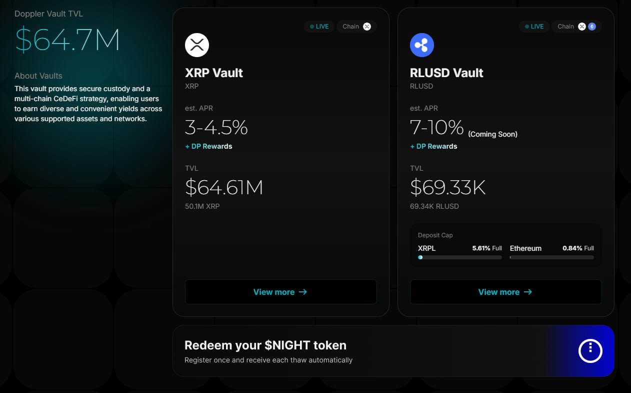Screen dimensions: 631x393
Task: Click the LIVE badge on RLUSD Vault card
Action: tap(534, 27)
